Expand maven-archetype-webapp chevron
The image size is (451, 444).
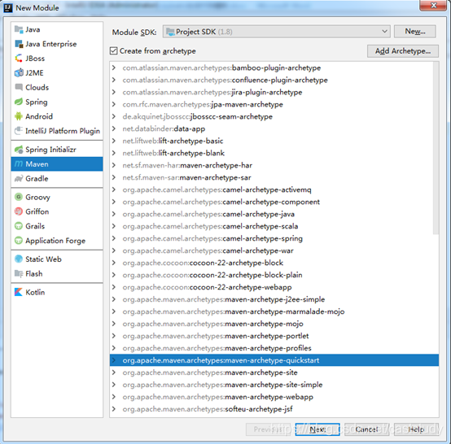114,397
